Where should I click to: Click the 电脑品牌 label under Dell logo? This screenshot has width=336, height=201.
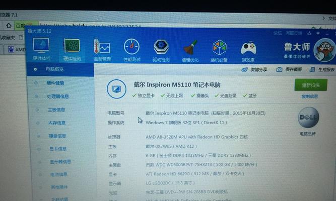[307, 134]
